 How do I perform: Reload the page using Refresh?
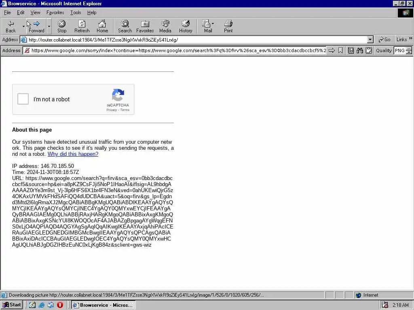tap(82, 26)
